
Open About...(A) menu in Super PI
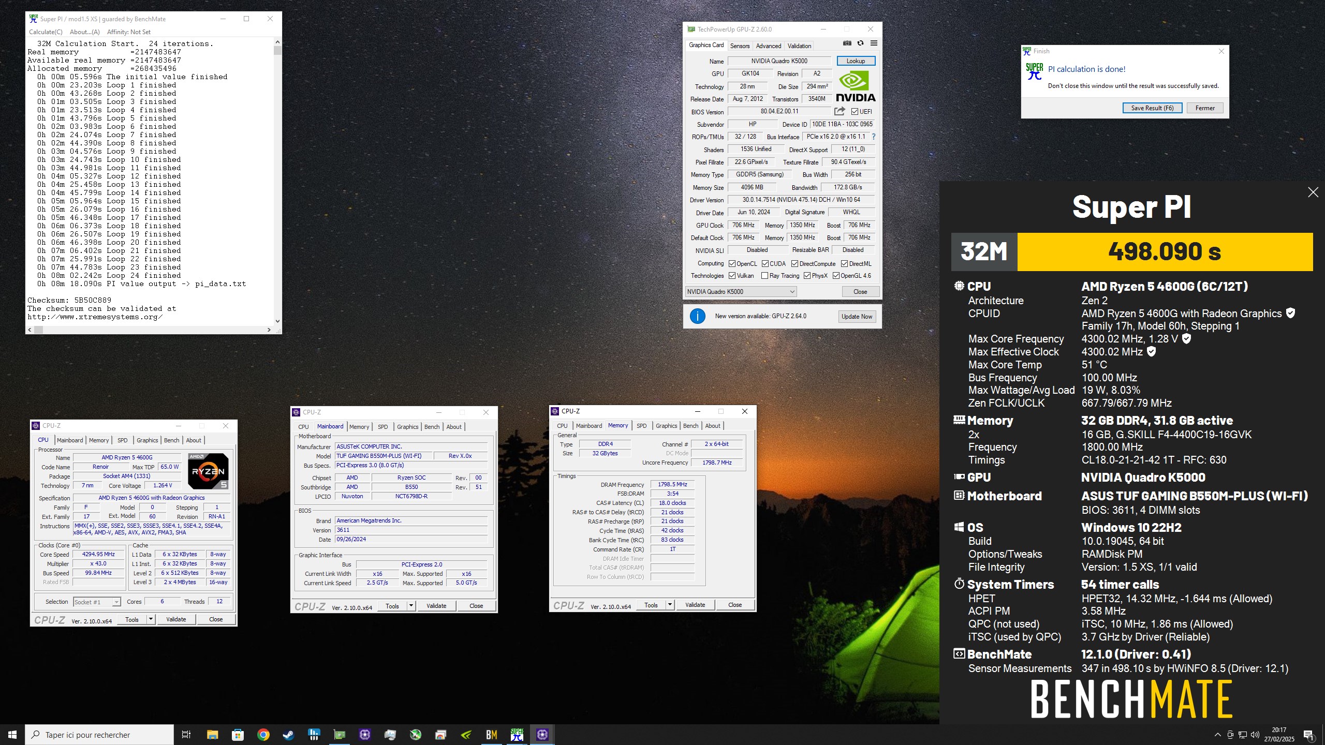pyautogui.click(x=84, y=32)
